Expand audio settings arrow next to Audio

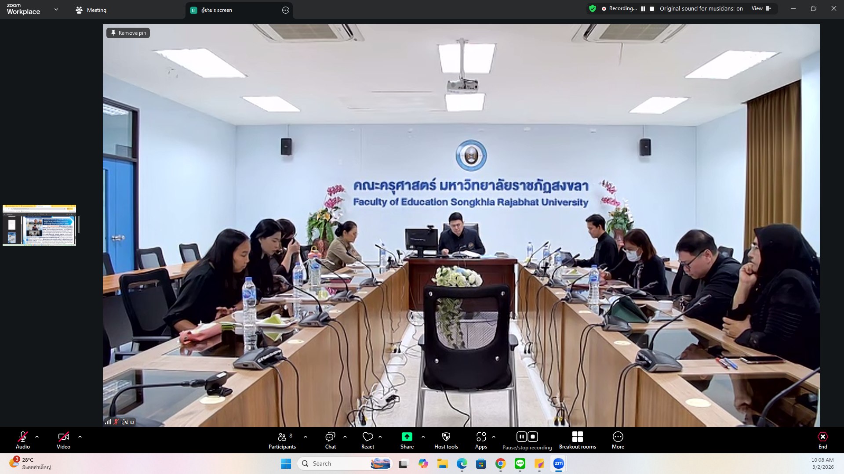tap(37, 437)
